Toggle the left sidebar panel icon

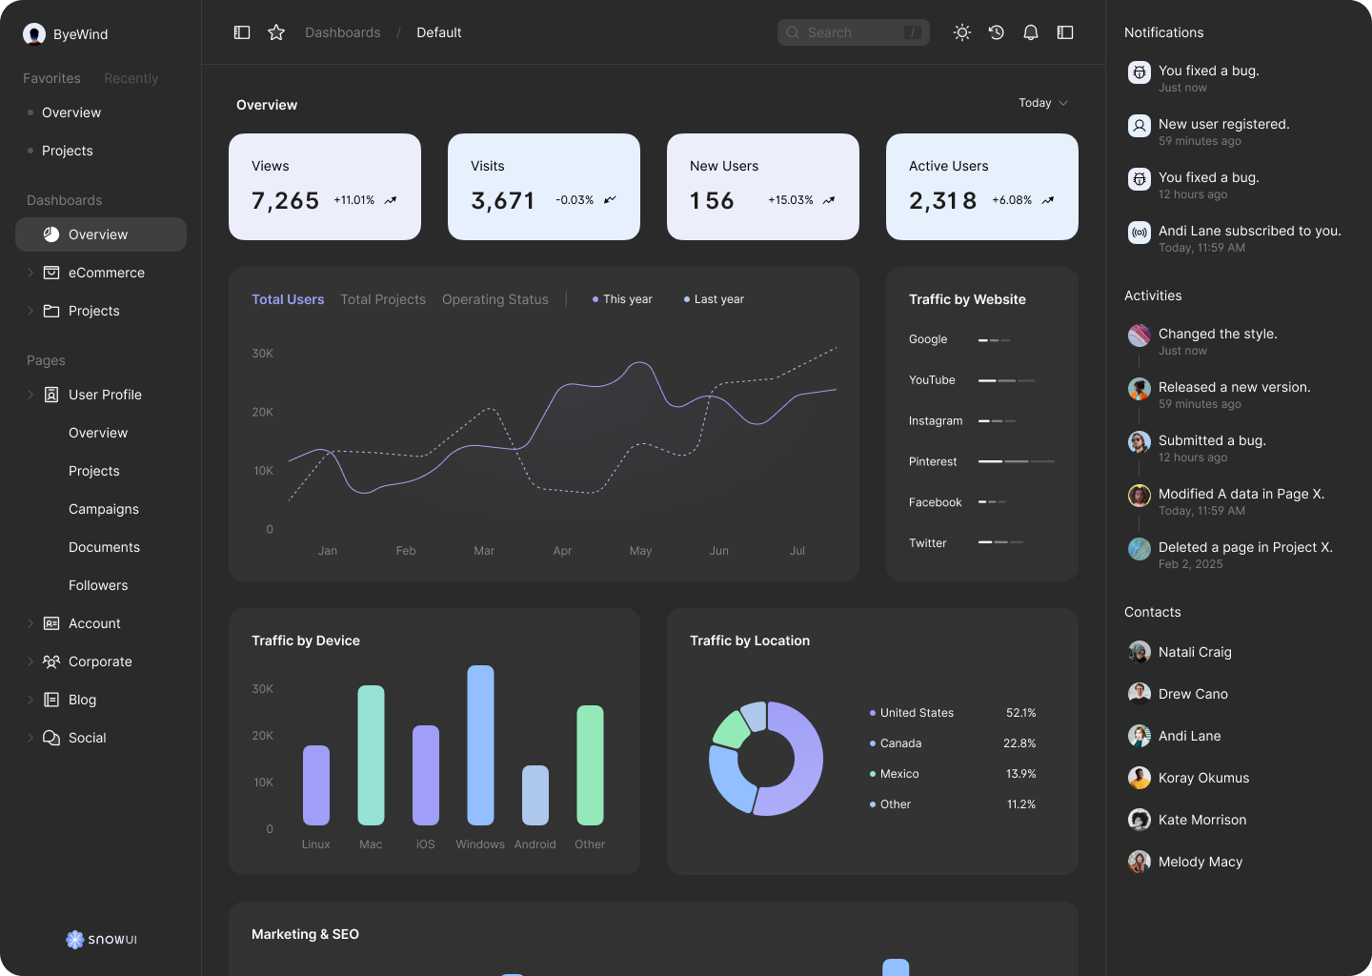pyautogui.click(x=241, y=31)
